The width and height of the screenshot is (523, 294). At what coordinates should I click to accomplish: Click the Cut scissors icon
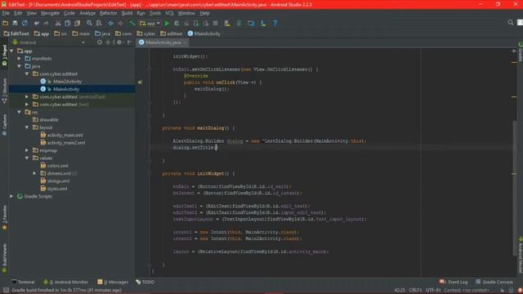pos(58,24)
